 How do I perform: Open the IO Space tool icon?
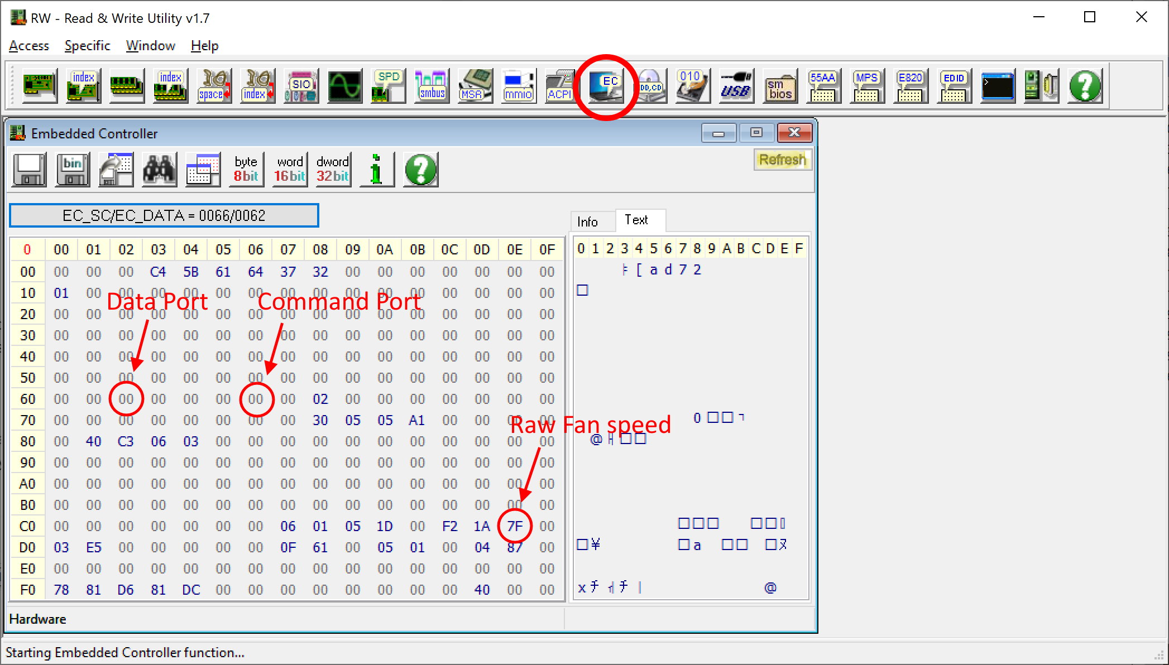click(214, 86)
